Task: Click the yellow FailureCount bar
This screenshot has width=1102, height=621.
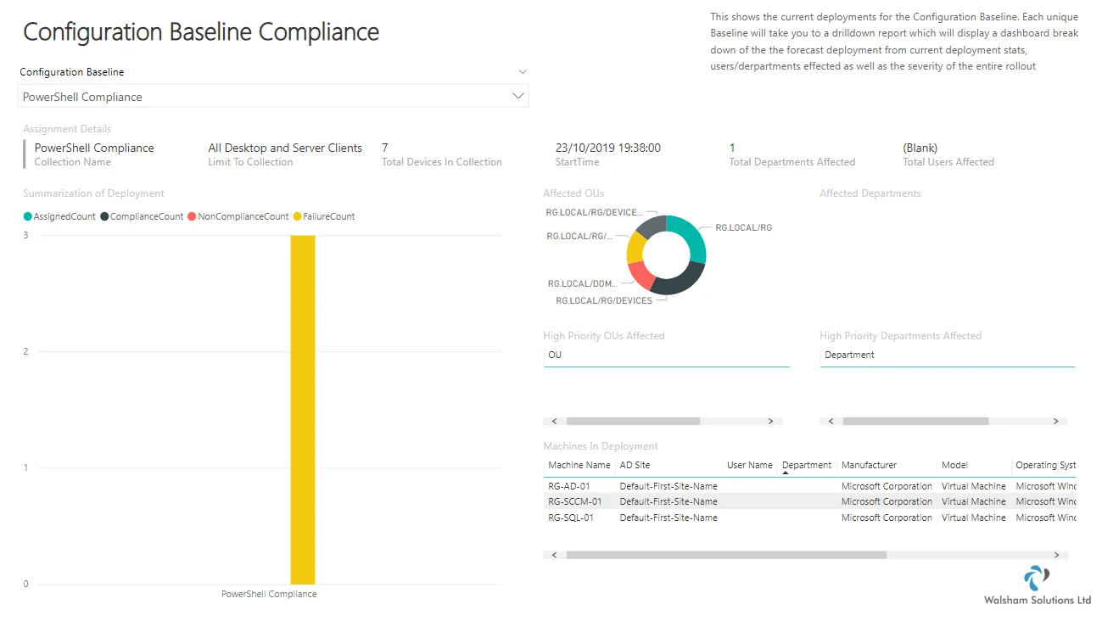Action: 303,409
